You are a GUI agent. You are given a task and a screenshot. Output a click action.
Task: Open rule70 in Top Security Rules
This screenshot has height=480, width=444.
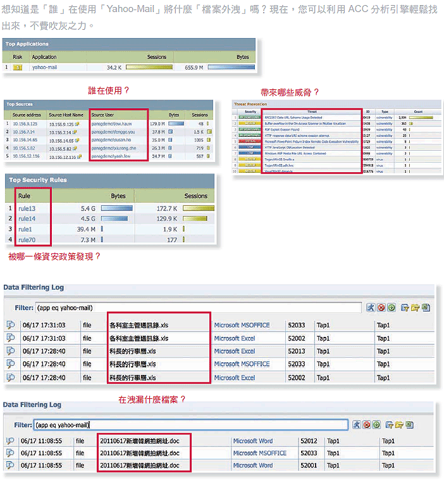click(26, 240)
